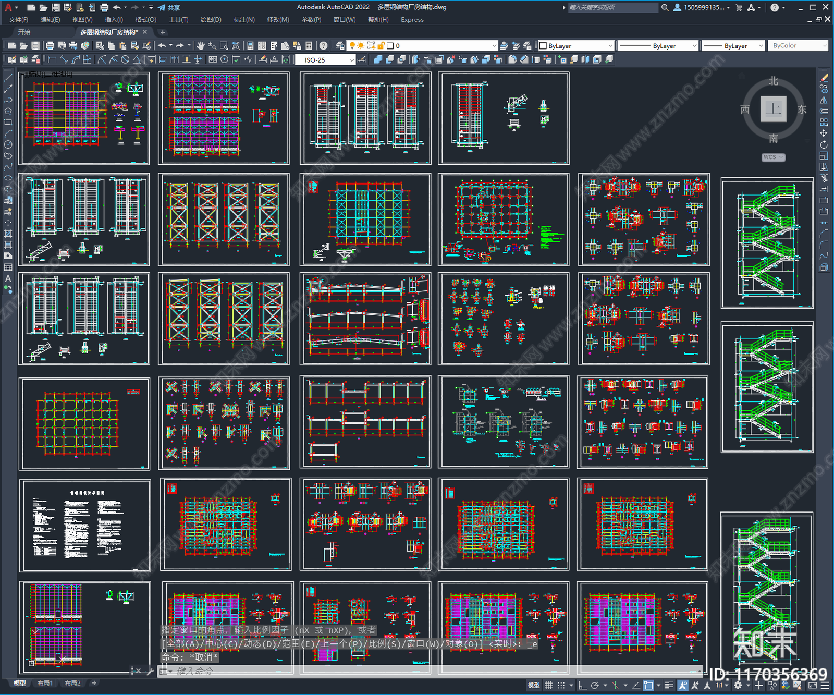Screen dimensions: 834x695
Task: Select the Polygon draw tool
Action: click(8, 111)
